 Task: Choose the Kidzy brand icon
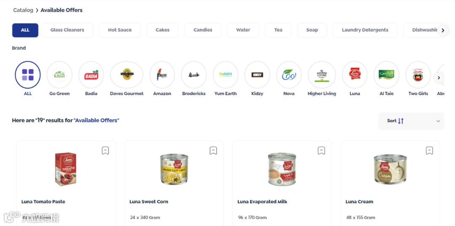(257, 75)
